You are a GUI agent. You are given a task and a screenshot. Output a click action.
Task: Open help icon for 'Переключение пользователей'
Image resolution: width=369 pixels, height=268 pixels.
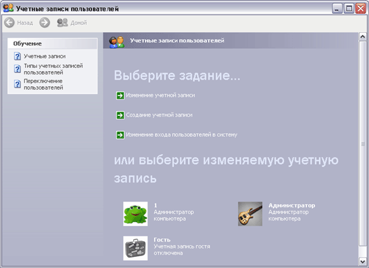click(17, 84)
